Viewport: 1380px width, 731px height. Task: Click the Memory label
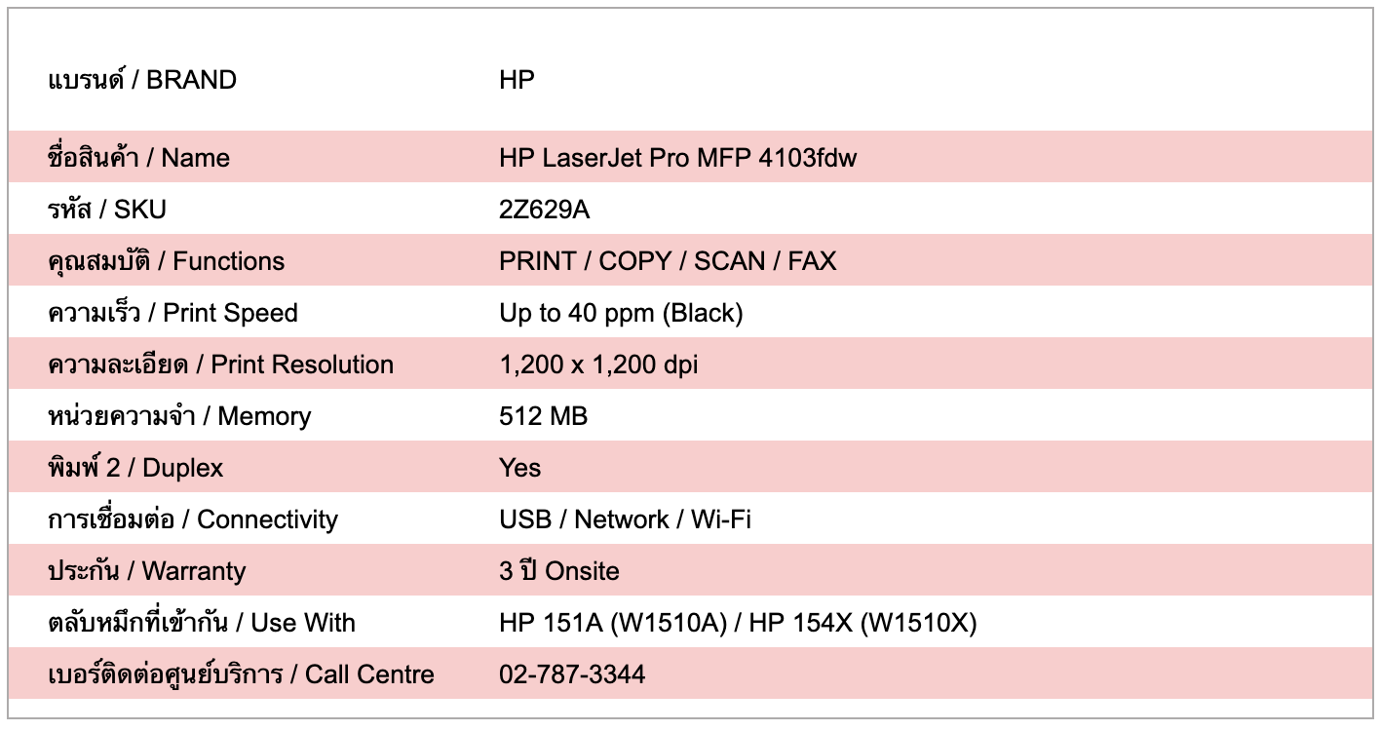179,416
